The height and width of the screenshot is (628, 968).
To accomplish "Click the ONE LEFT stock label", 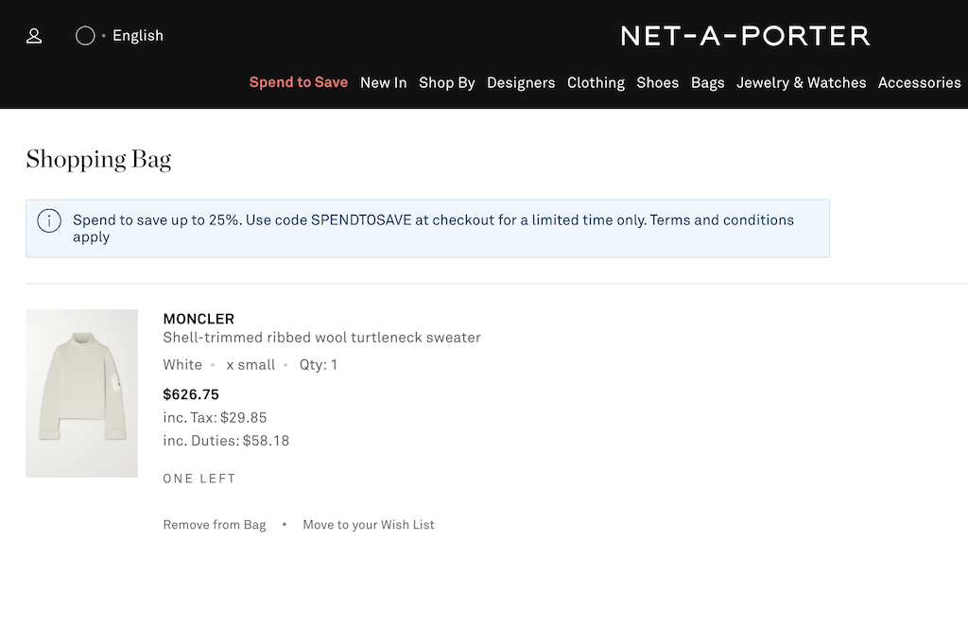I will pyautogui.click(x=199, y=479).
